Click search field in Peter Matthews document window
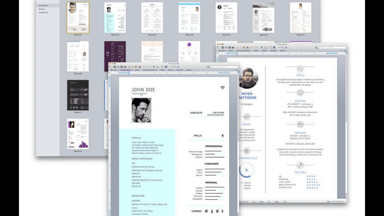Screen dimensions: 384x216 332,48
